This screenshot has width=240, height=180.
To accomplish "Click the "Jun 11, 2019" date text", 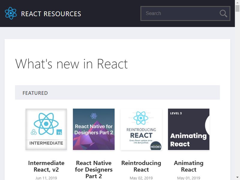I will point(46,178).
